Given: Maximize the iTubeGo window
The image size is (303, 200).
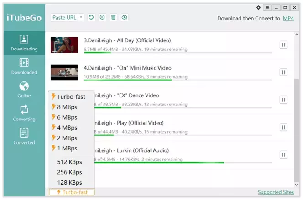Looking at the screenshot, I should click(x=285, y=8).
